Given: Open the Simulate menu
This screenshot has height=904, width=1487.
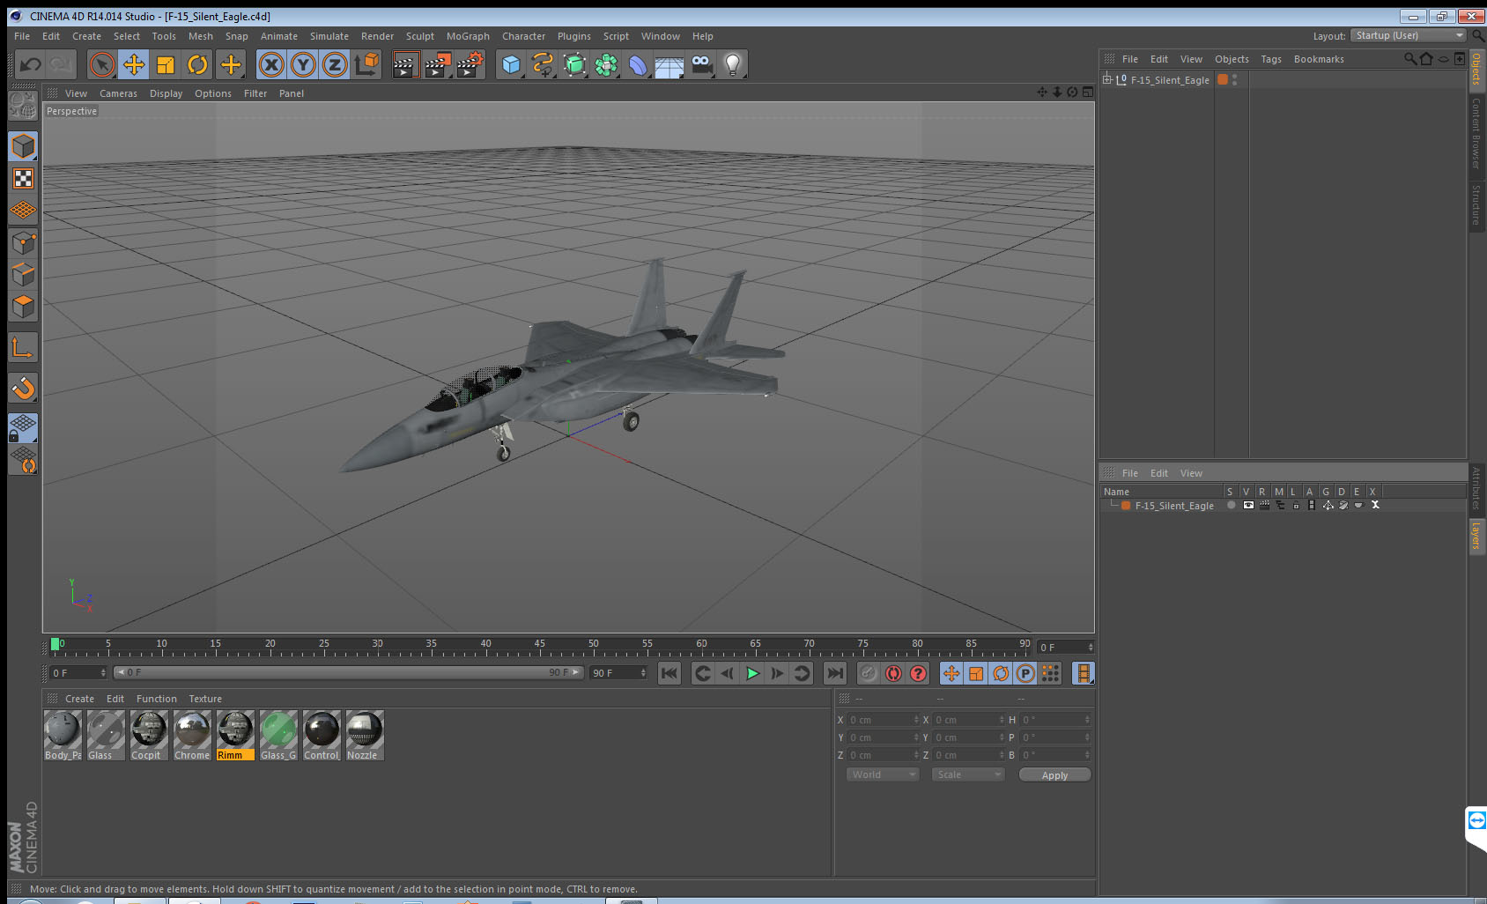Looking at the screenshot, I should click(x=329, y=36).
